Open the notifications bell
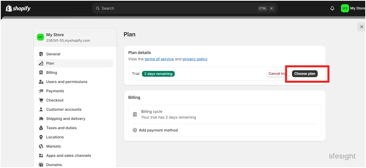366x168 pixels. click(x=332, y=8)
